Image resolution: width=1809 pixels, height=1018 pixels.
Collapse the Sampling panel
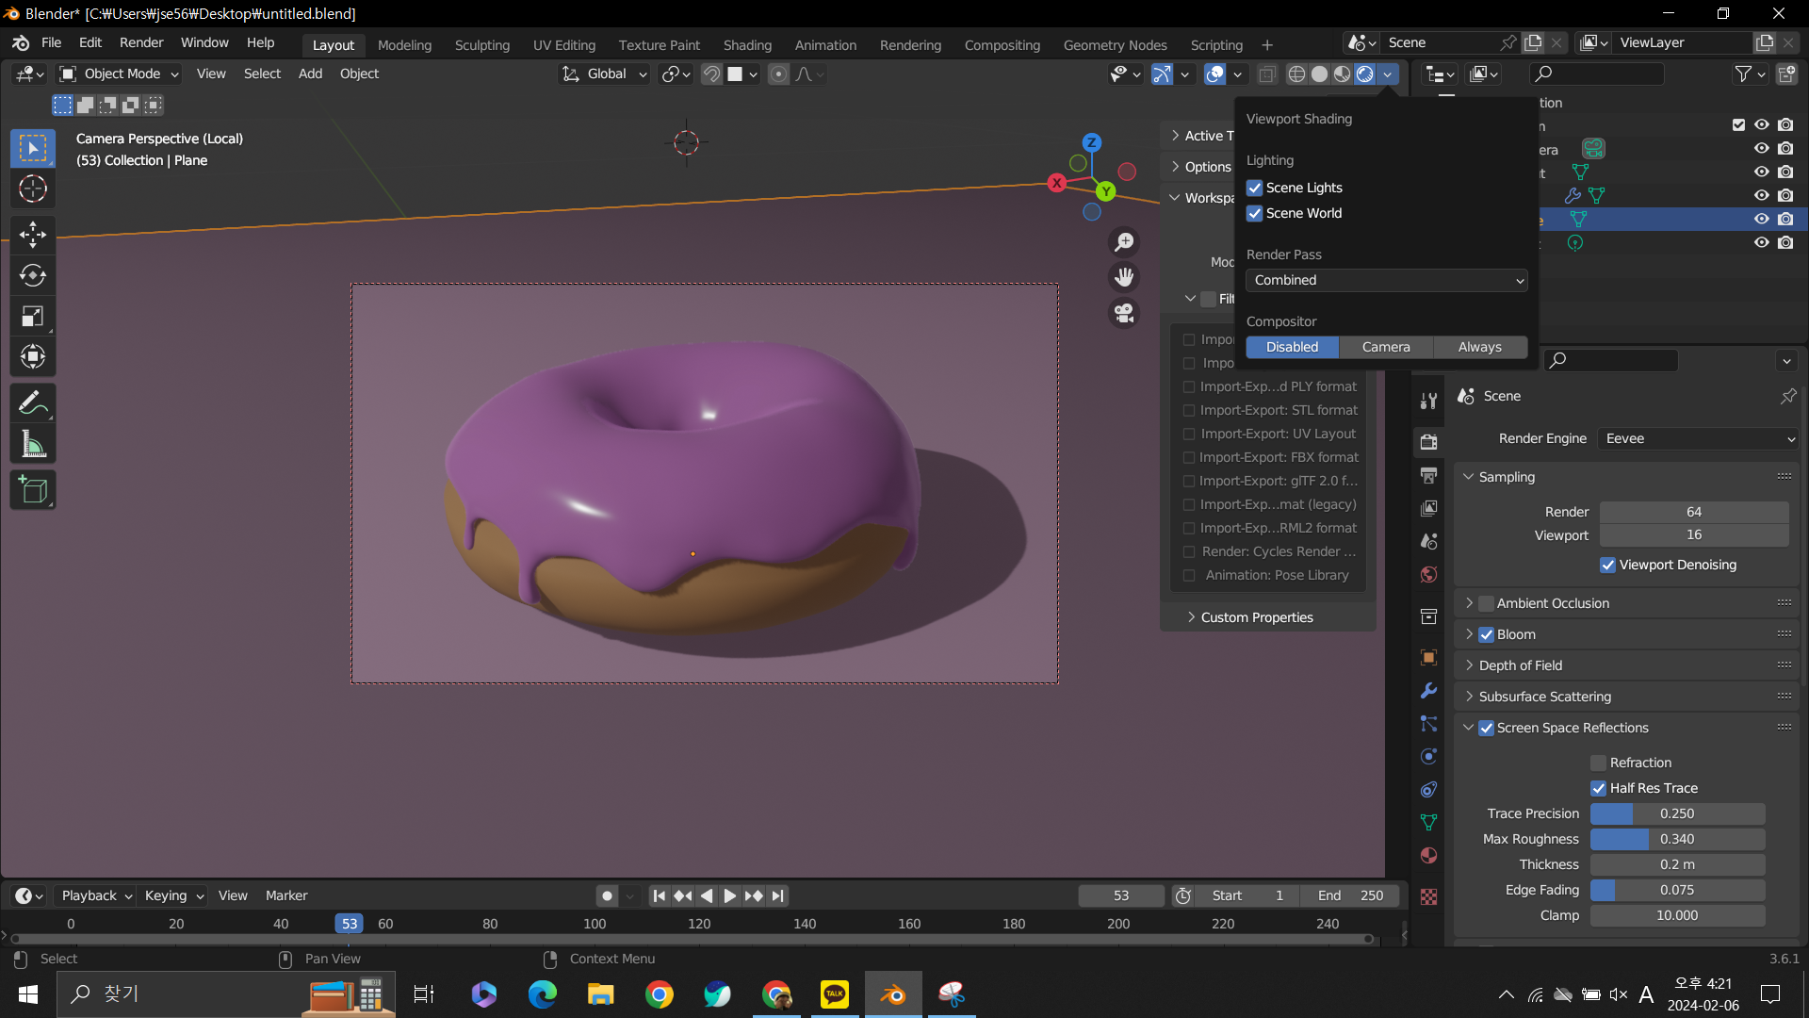pos(1507,477)
